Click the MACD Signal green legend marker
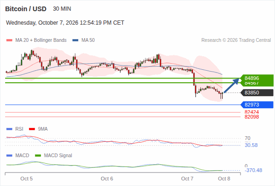 (38, 156)
